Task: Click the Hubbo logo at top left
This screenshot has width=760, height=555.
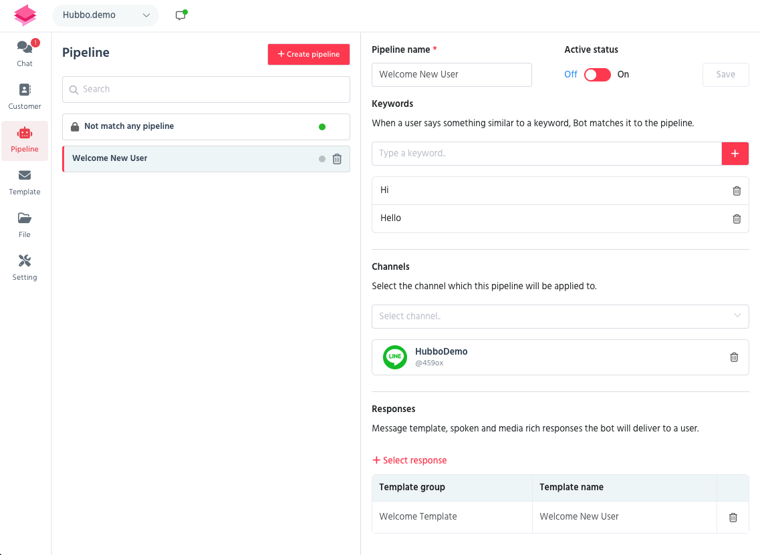Action: pos(25,15)
